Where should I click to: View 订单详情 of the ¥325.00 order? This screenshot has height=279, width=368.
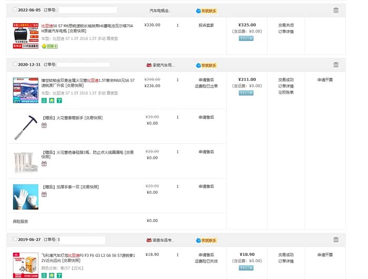pyautogui.click(x=286, y=32)
